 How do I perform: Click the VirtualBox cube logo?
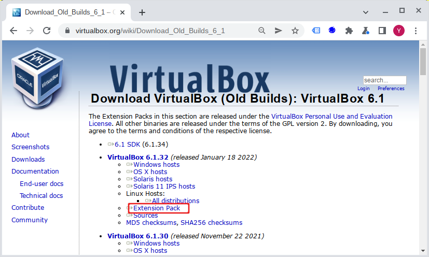(37, 78)
